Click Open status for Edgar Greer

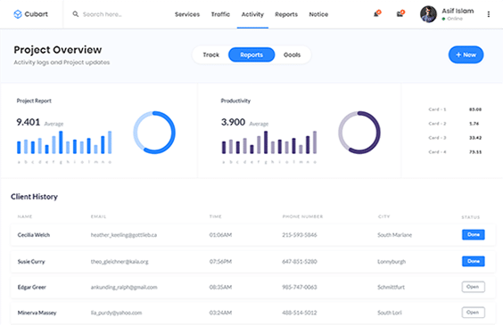(x=474, y=287)
